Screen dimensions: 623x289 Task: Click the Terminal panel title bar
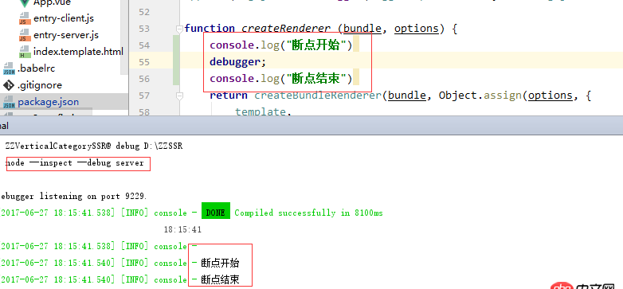coord(311,126)
